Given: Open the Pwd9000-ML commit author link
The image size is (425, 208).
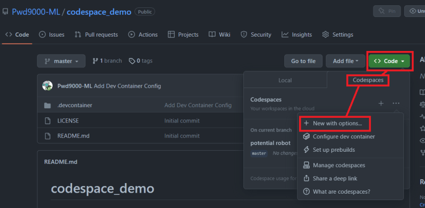Looking at the screenshot, I should click(75, 86).
